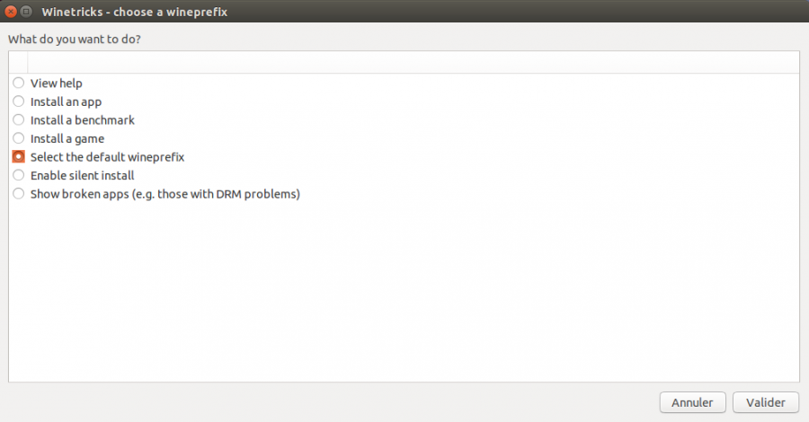The width and height of the screenshot is (809, 422).
Task: Select the View help radio button
Action: coord(19,83)
